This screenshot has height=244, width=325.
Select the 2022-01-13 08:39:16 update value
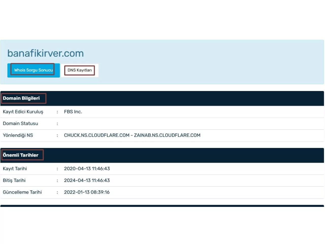(87, 192)
